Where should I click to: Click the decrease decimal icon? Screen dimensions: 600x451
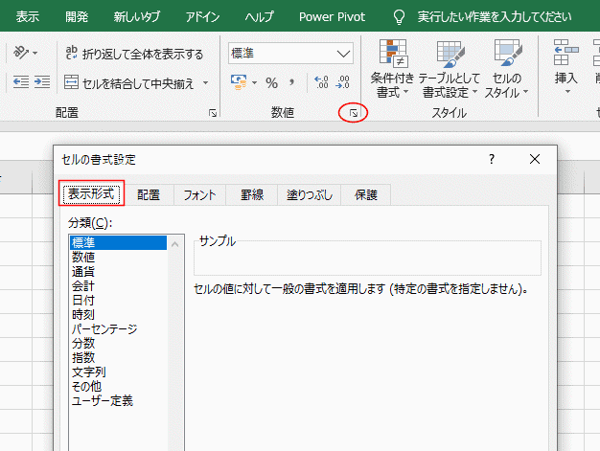click(343, 83)
